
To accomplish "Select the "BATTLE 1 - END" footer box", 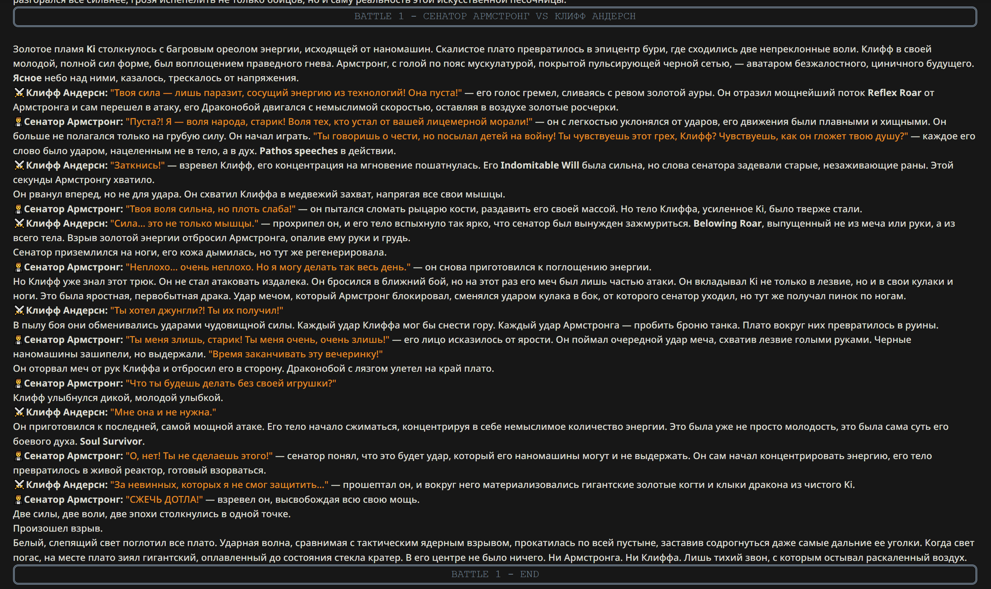I will (495, 574).
